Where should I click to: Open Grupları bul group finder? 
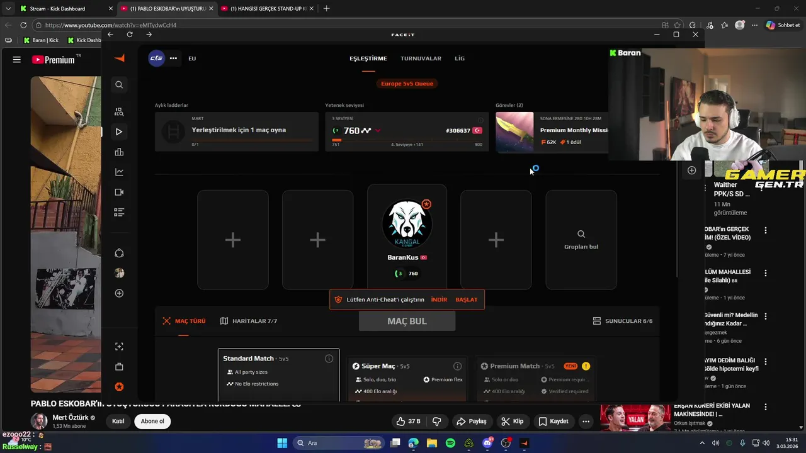click(x=581, y=240)
